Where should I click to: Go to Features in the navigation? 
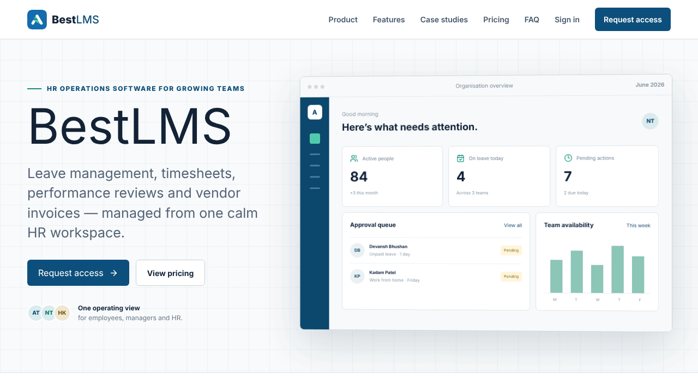tap(389, 20)
